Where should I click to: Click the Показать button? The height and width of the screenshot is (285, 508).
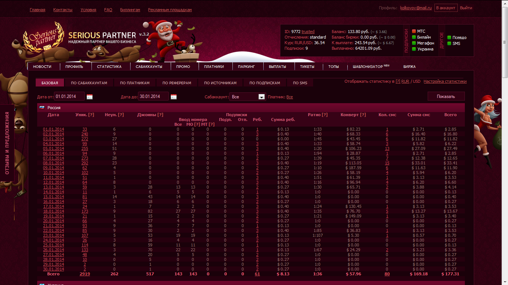click(446, 96)
